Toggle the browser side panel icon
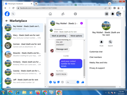Image resolution: width=127 pixels, height=95 pixels. pyautogui.click(x=114, y=8)
